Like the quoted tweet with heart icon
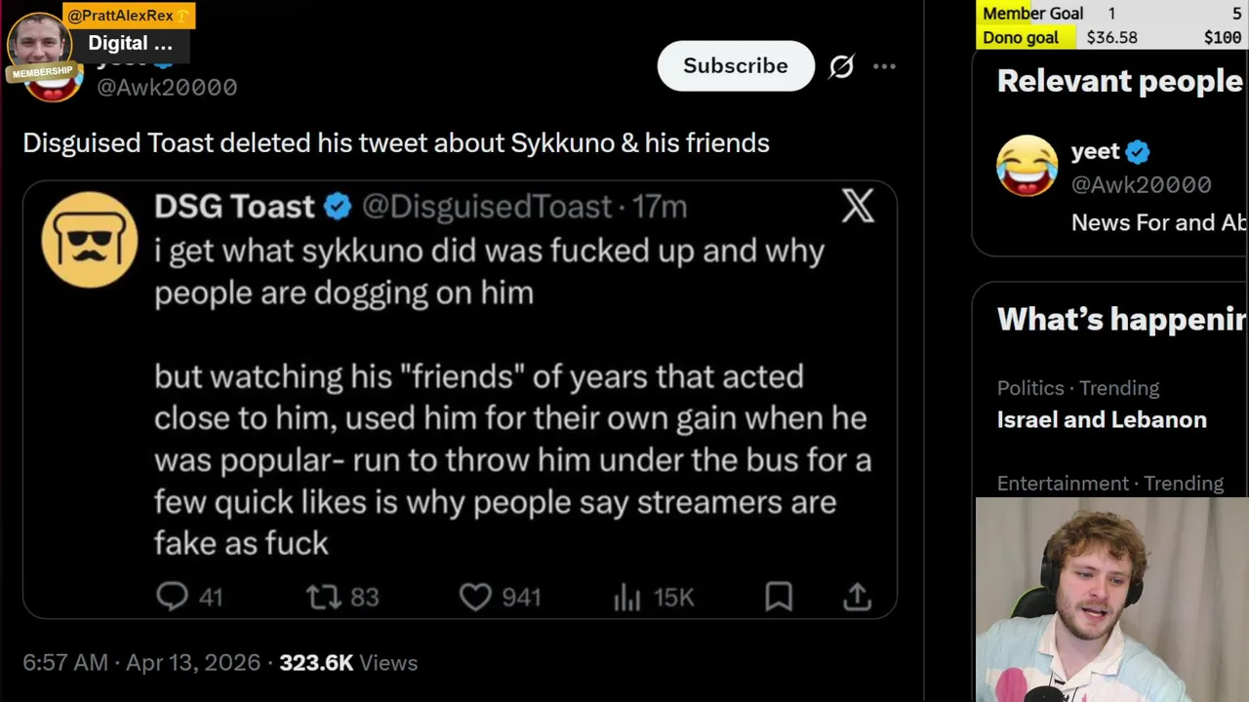Viewport: 1249px width, 702px height. (x=475, y=596)
